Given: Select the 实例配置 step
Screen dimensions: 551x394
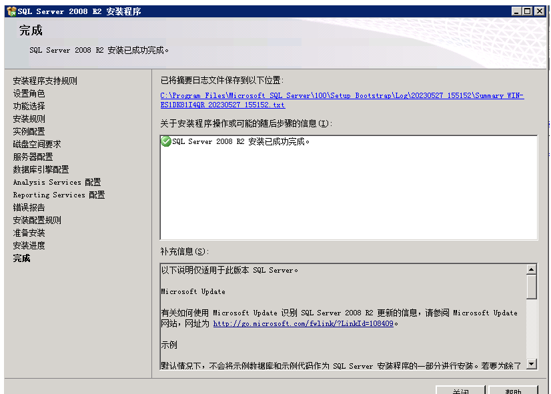Looking at the screenshot, I should pos(29,131).
